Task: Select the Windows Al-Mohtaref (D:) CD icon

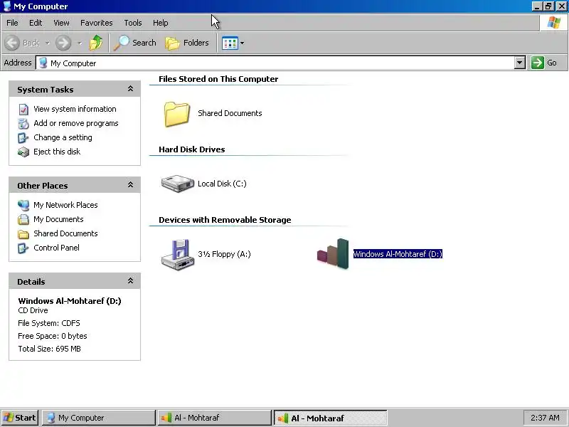Action: click(333, 253)
